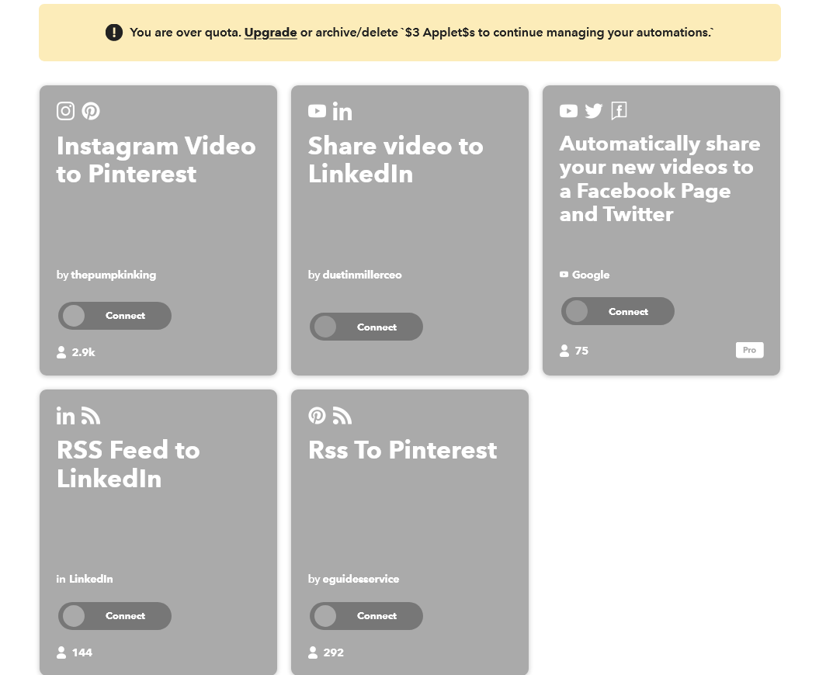Image resolution: width=826 pixels, height=675 pixels.
Task: Toggle Connect on RSS Feed to LinkedIn
Action: pos(115,616)
